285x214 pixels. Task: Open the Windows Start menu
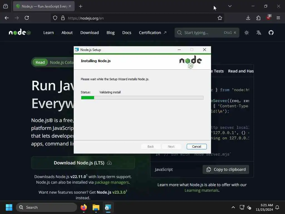(9, 207)
